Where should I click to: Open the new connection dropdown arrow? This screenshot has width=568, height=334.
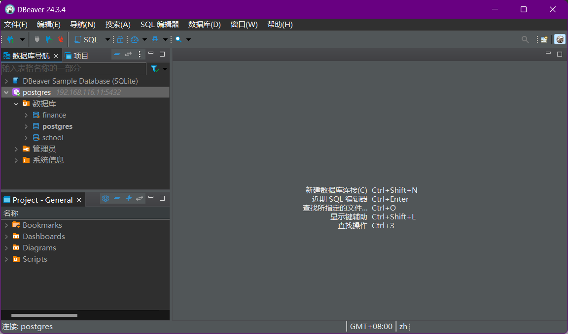(22, 39)
